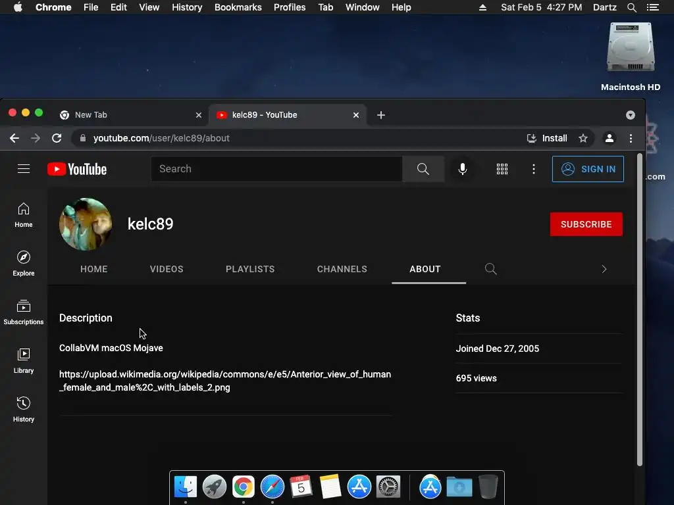Open Trash from the Dock
674x505 pixels.
488,487
